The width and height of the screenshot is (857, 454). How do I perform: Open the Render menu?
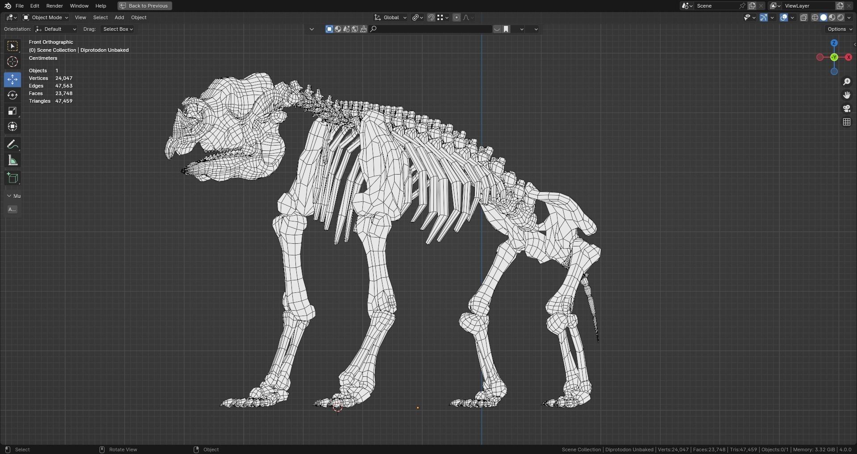pyautogui.click(x=54, y=6)
